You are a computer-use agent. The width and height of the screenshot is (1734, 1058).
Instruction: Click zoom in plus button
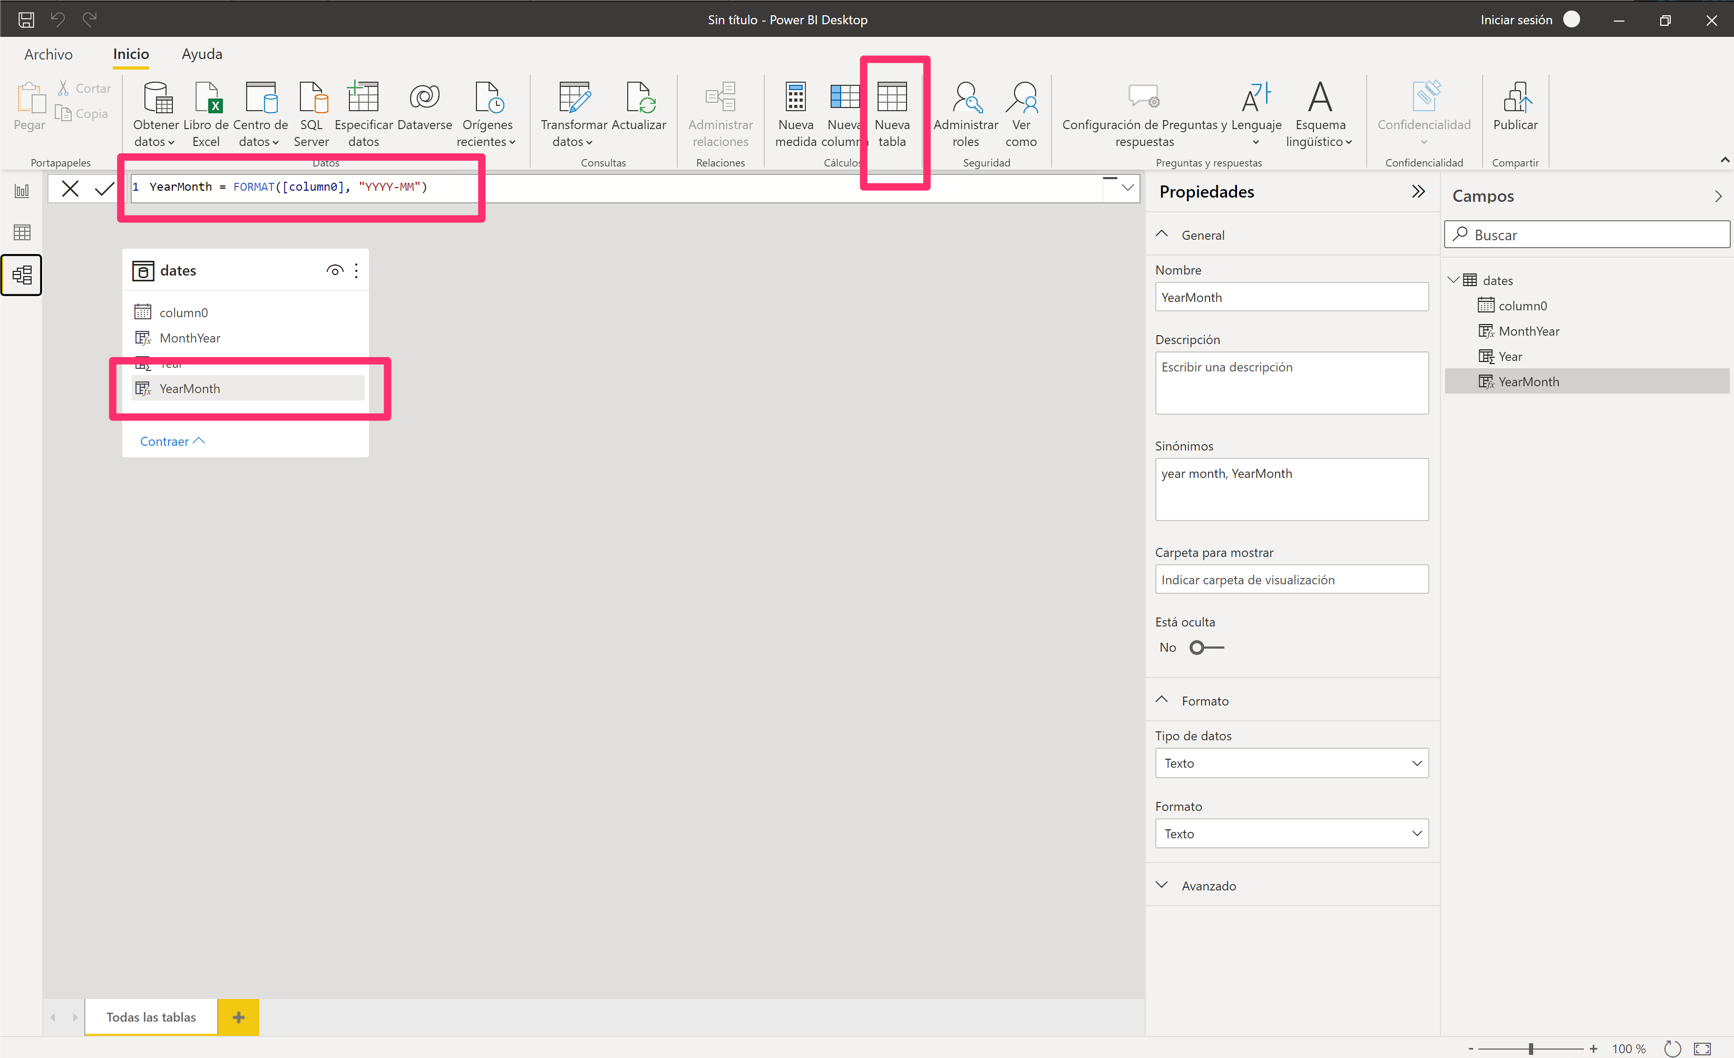pos(1593,1049)
